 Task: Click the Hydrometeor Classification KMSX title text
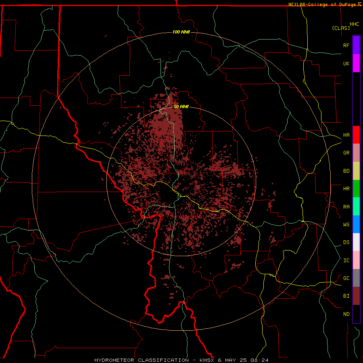click(x=181, y=360)
